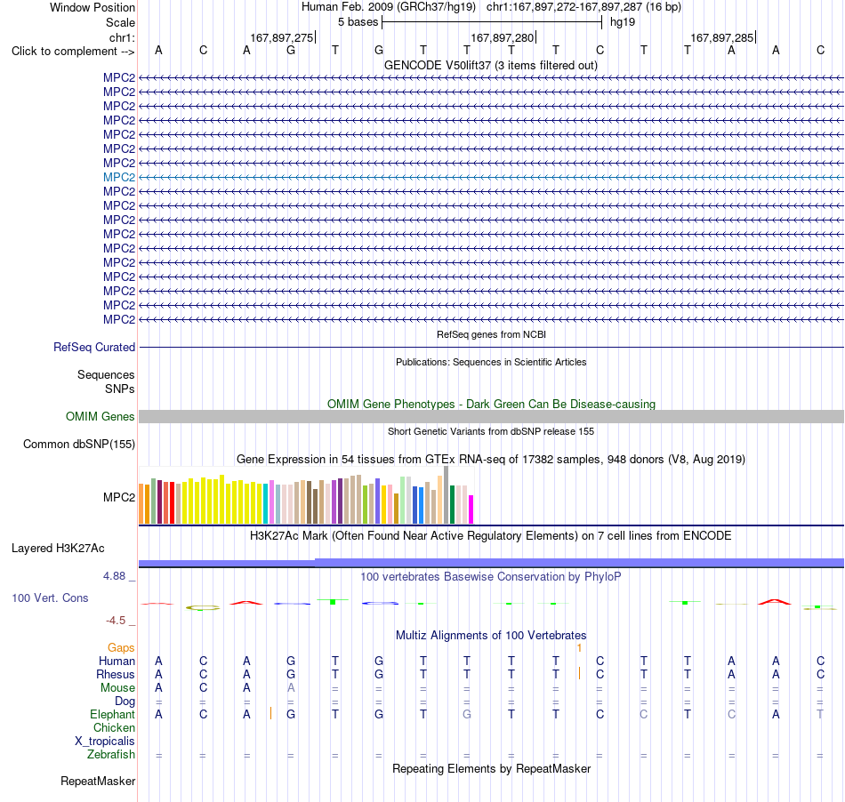Click the Layered H3K27Ac label
The height and width of the screenshot is (802, 845).
click(x=58, y=549)
